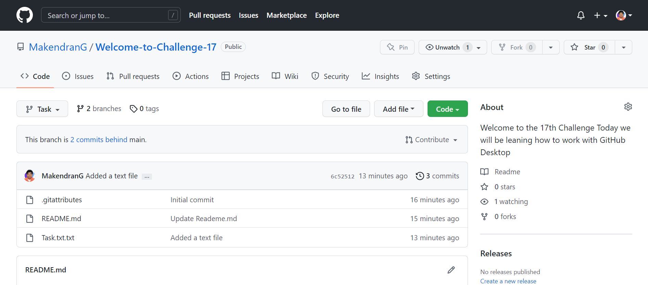Click the Go to file button
This screenshot has height=285, width=648.
[x=346, y=109]
